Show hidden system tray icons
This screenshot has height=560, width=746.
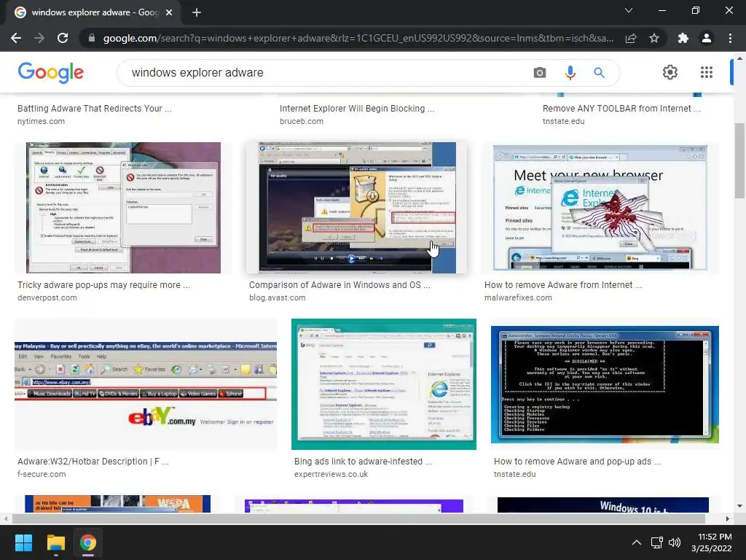[636, 542]
